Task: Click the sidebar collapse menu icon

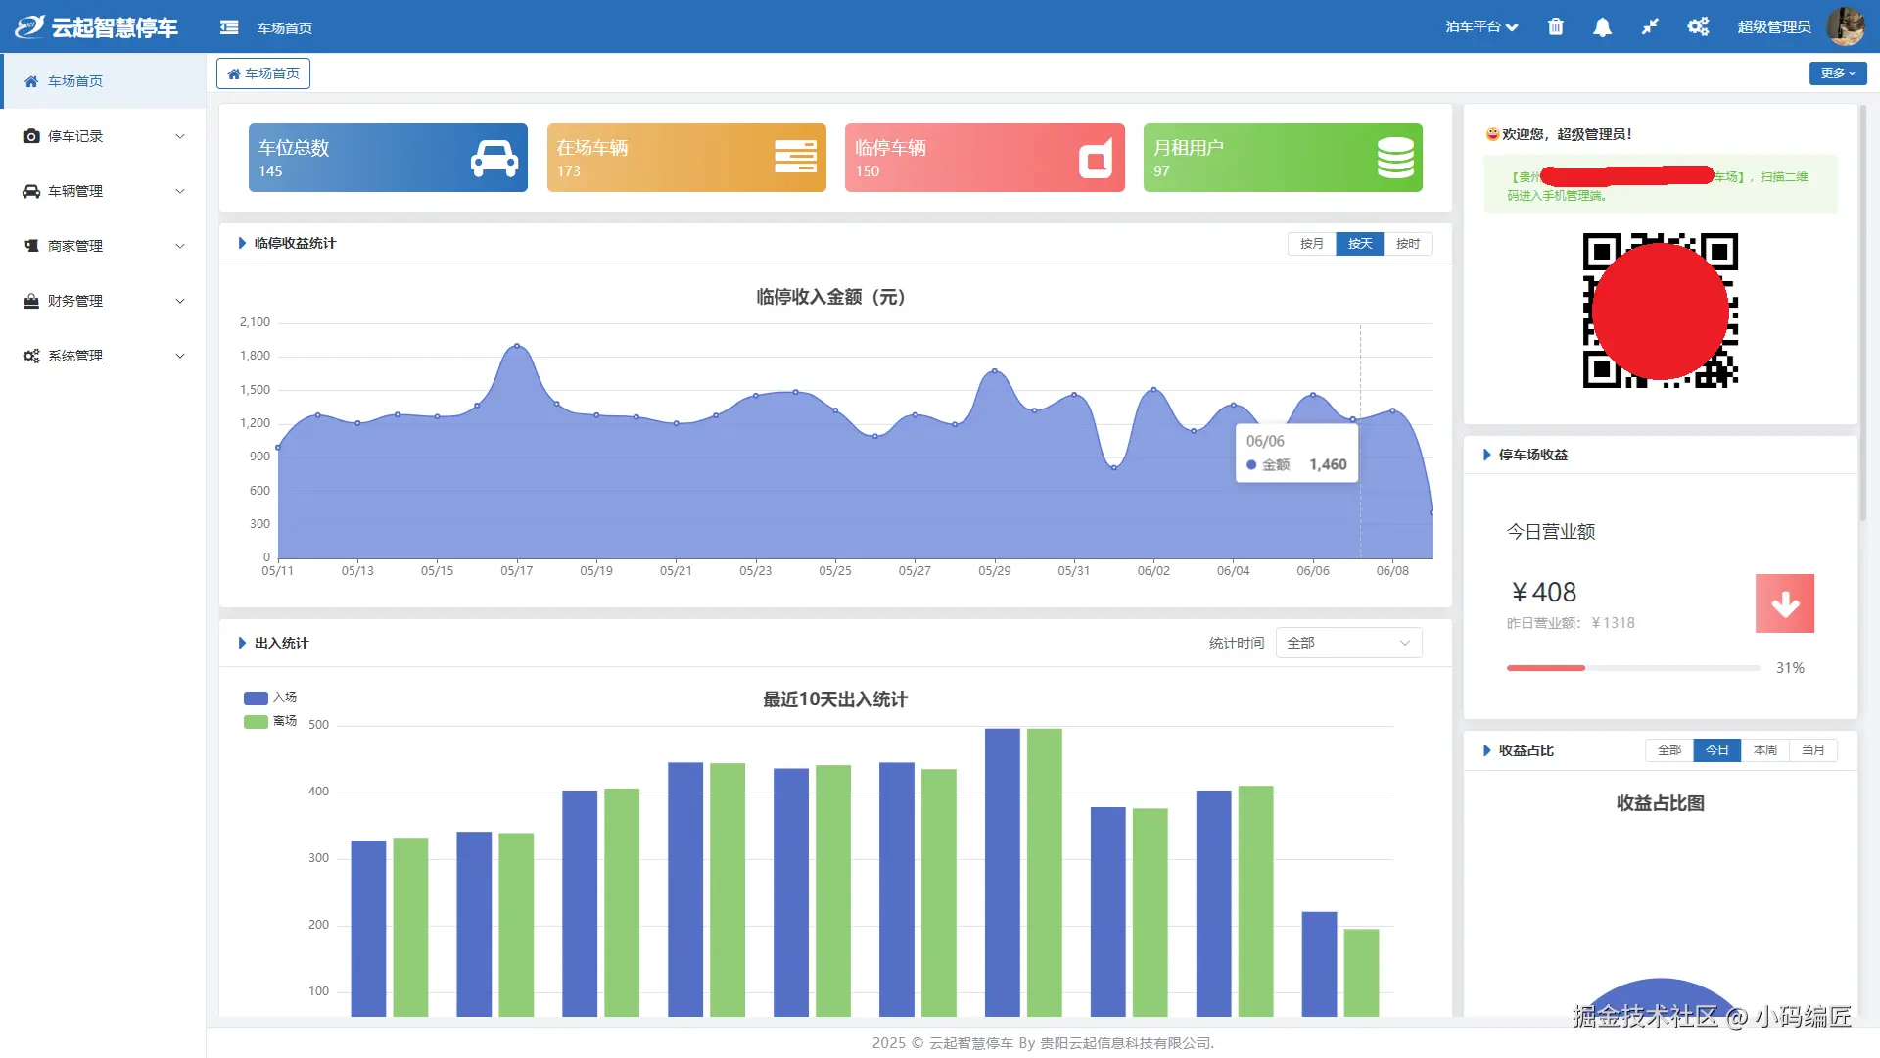Action: 229,27
